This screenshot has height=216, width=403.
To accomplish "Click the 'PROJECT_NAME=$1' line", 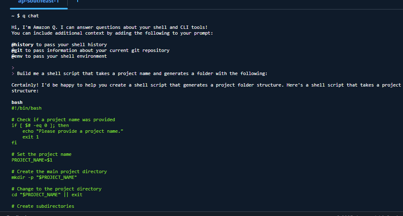I will (32, 160).
